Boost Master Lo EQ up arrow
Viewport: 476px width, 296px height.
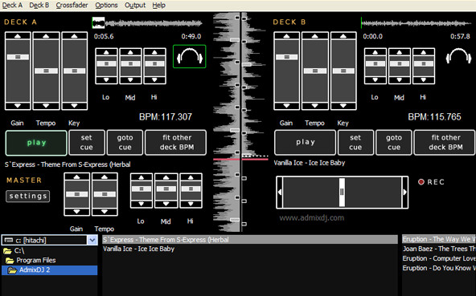pyautogui.click(x=142, y=178)
